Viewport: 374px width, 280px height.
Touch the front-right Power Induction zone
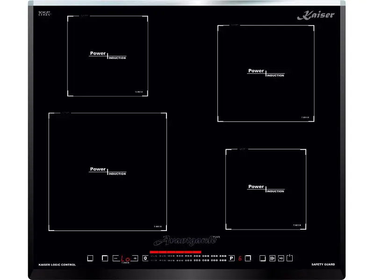[x=266, y=189]
